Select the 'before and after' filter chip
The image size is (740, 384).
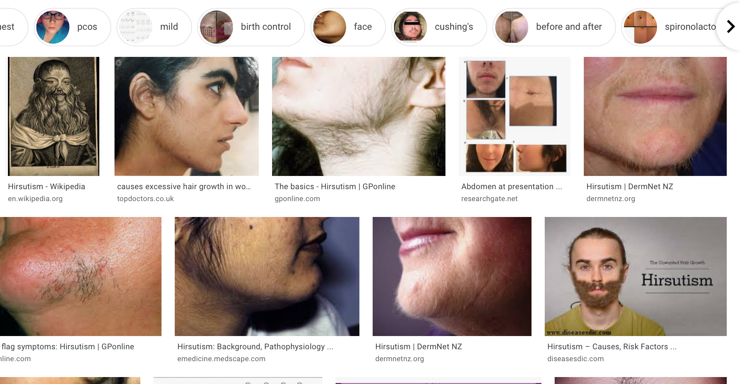coord(554,27)
